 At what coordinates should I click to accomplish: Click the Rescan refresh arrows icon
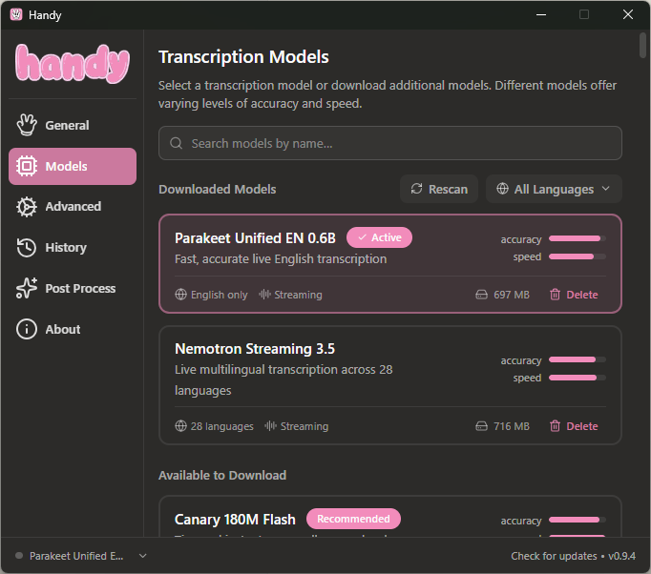(416, 189)
